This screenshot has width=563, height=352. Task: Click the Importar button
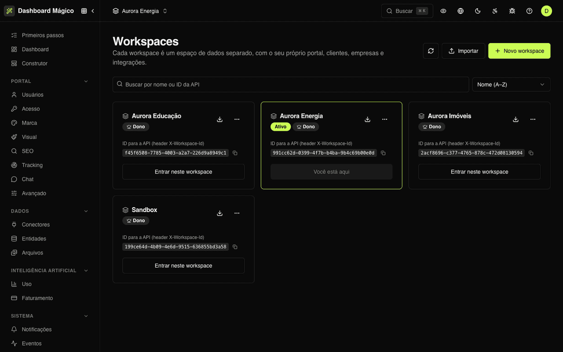click(x=463, y=51)
